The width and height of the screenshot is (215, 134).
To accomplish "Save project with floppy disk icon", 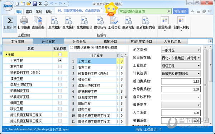I will pyautogui.click(x=34, y=4).
